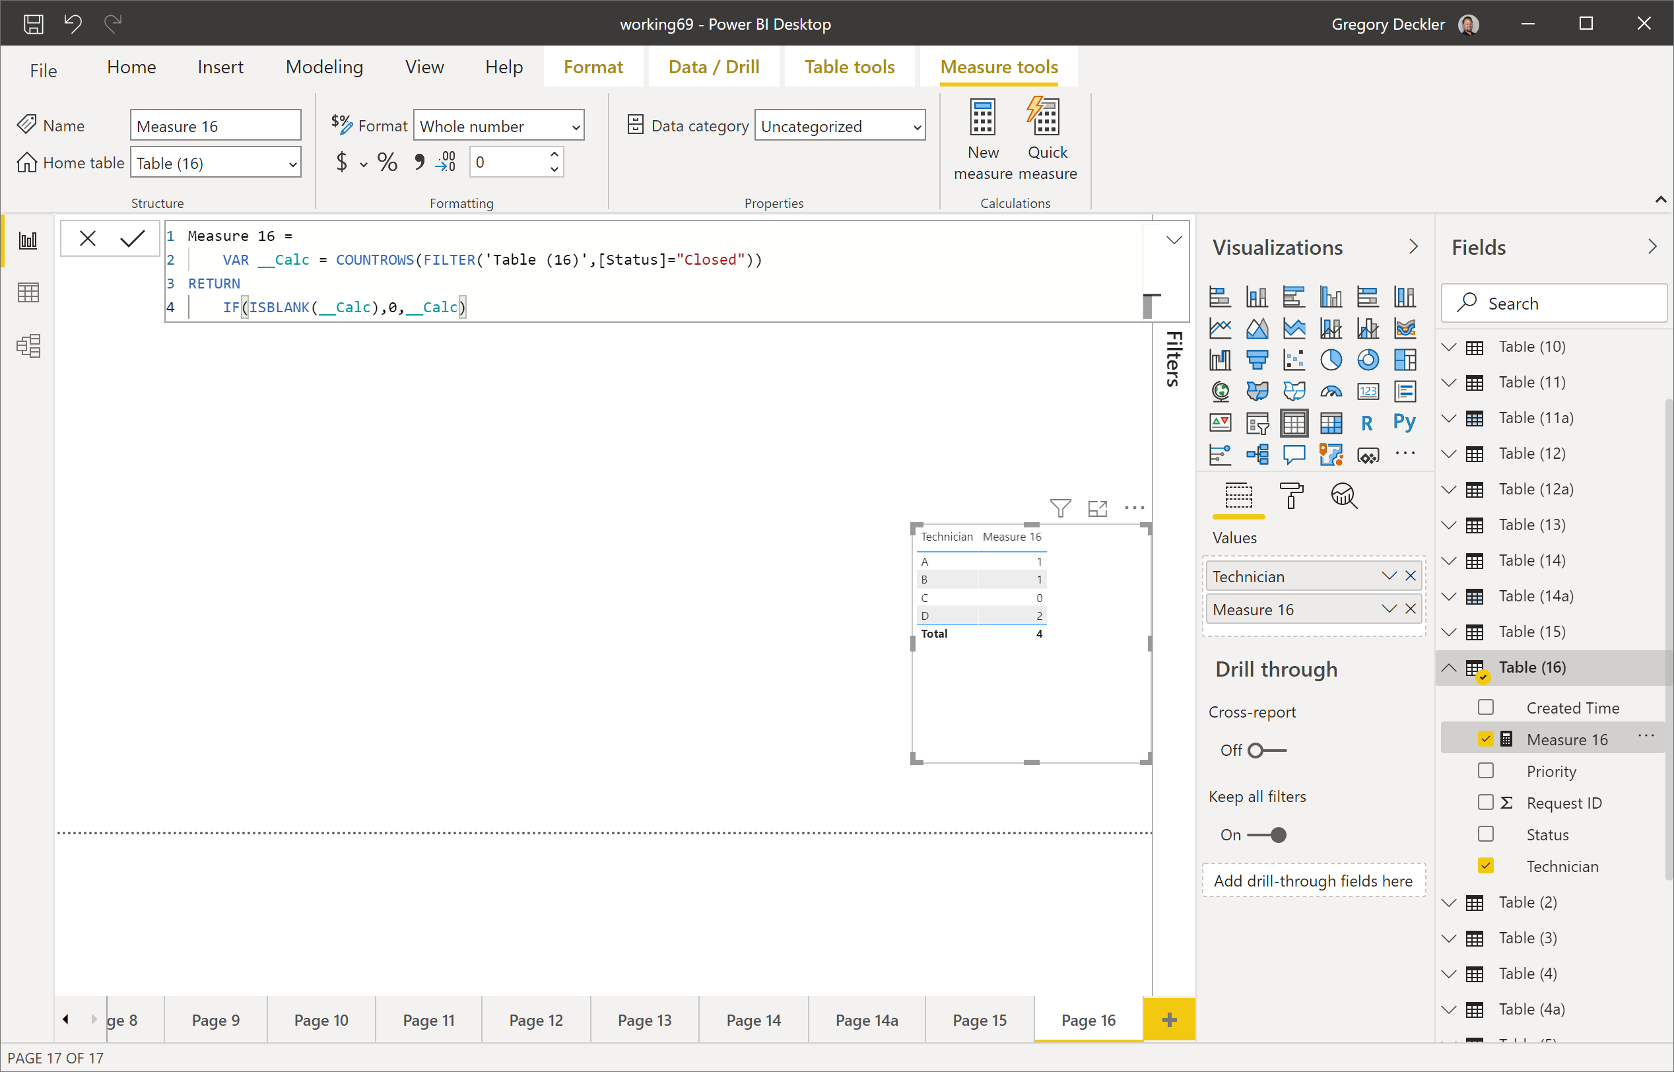Commit the DAX formula with the checkmark
This screenshot has width=1674, height=1072.
pyautogui.click(x=132, y=239)
